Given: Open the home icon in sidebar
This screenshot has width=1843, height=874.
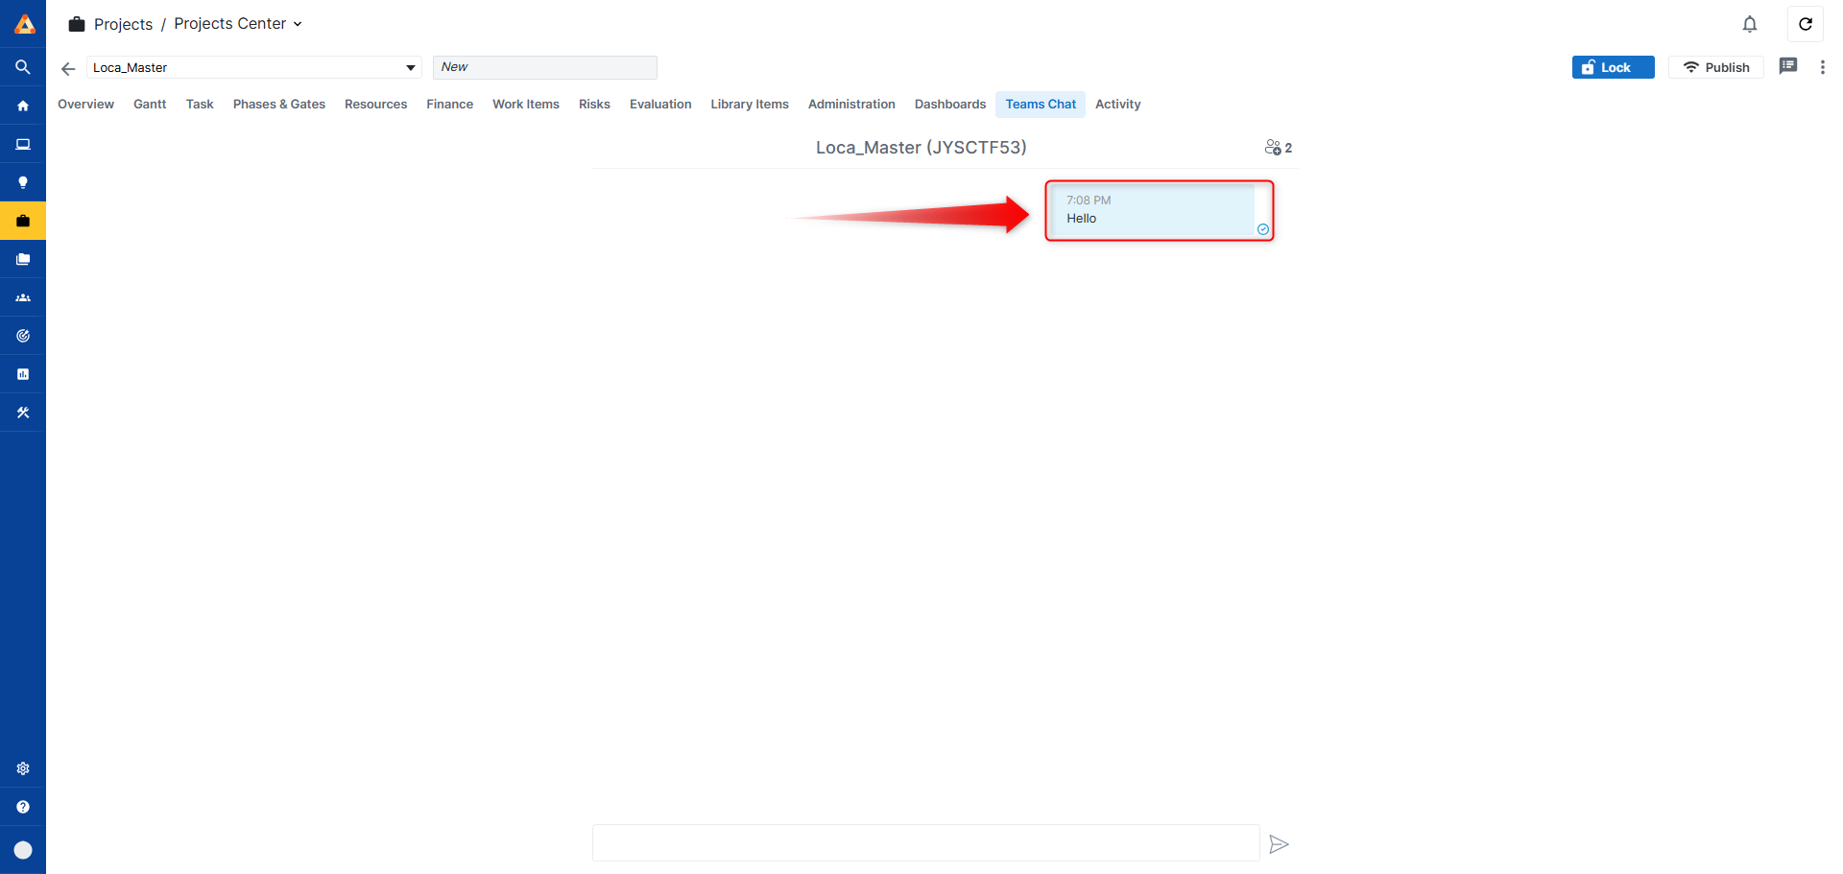Looking at the screenshot, I should pos(23,106).
